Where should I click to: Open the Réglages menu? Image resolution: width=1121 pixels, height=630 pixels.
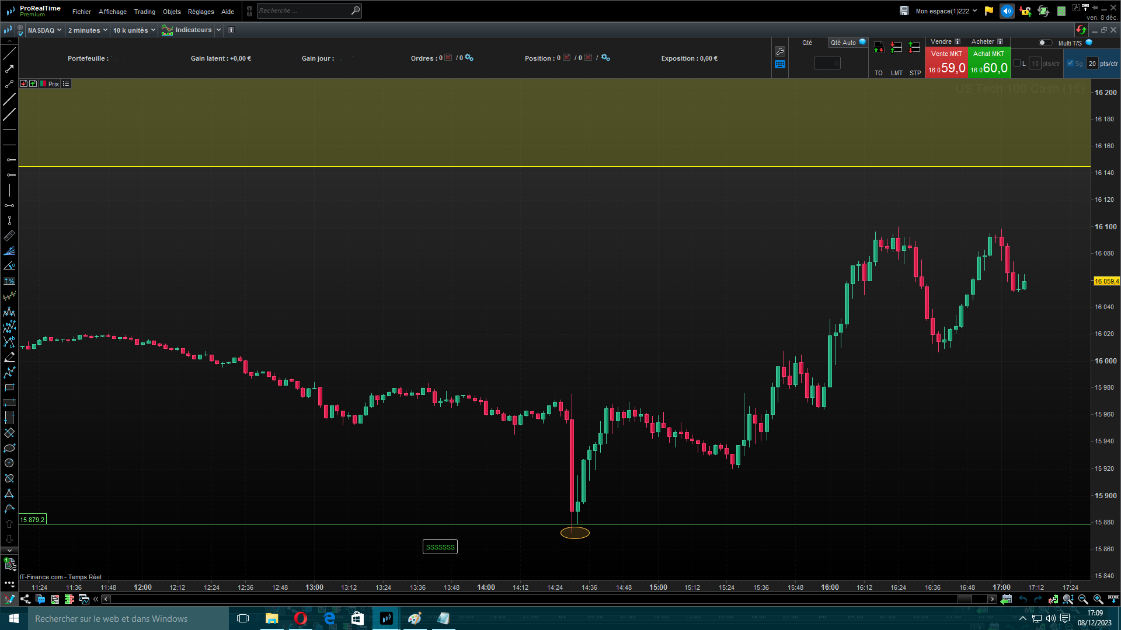tap(201, 12)
